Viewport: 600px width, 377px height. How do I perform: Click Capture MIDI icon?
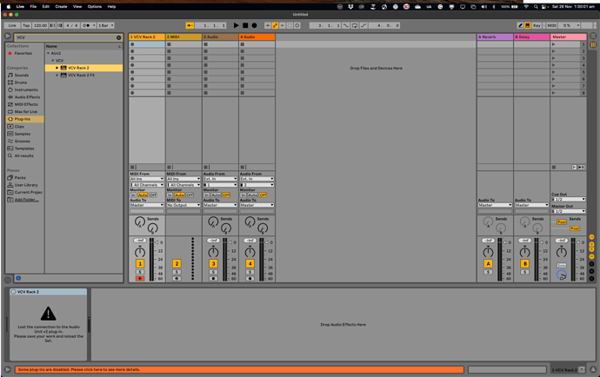point(290,25)
